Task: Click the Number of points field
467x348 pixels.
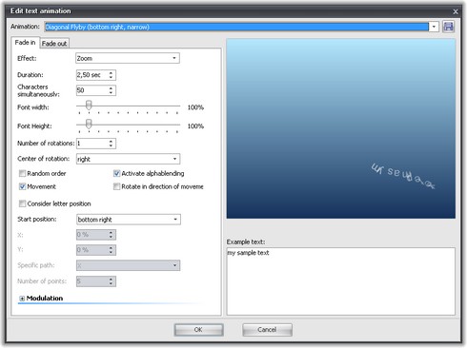Action: 96,281
